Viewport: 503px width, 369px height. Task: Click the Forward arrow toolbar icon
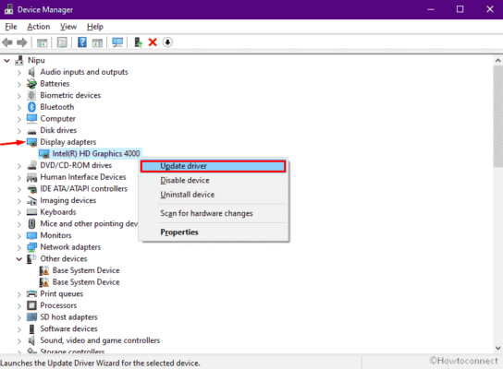pyautogui.click(x=22, y=42)
